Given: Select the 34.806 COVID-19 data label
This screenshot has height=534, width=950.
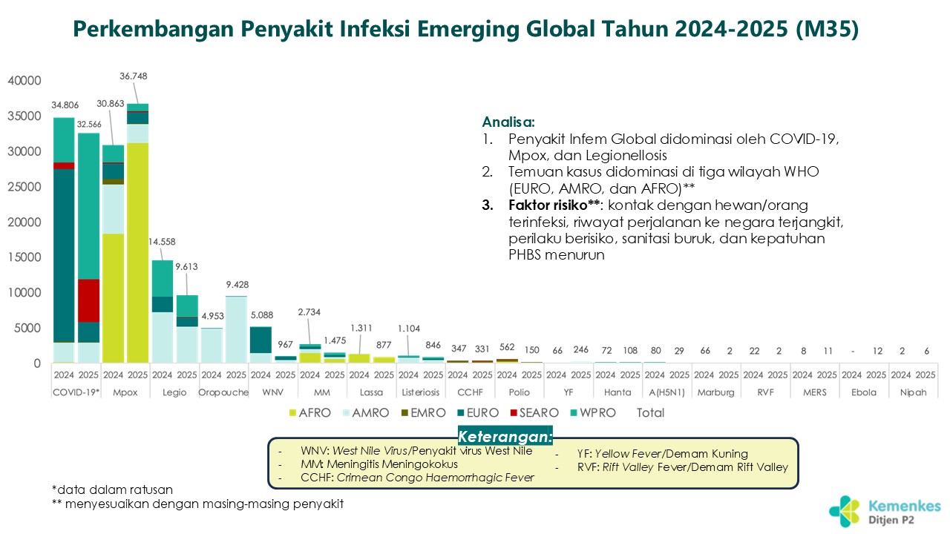Looking at the screenshot, I should 65,104.
